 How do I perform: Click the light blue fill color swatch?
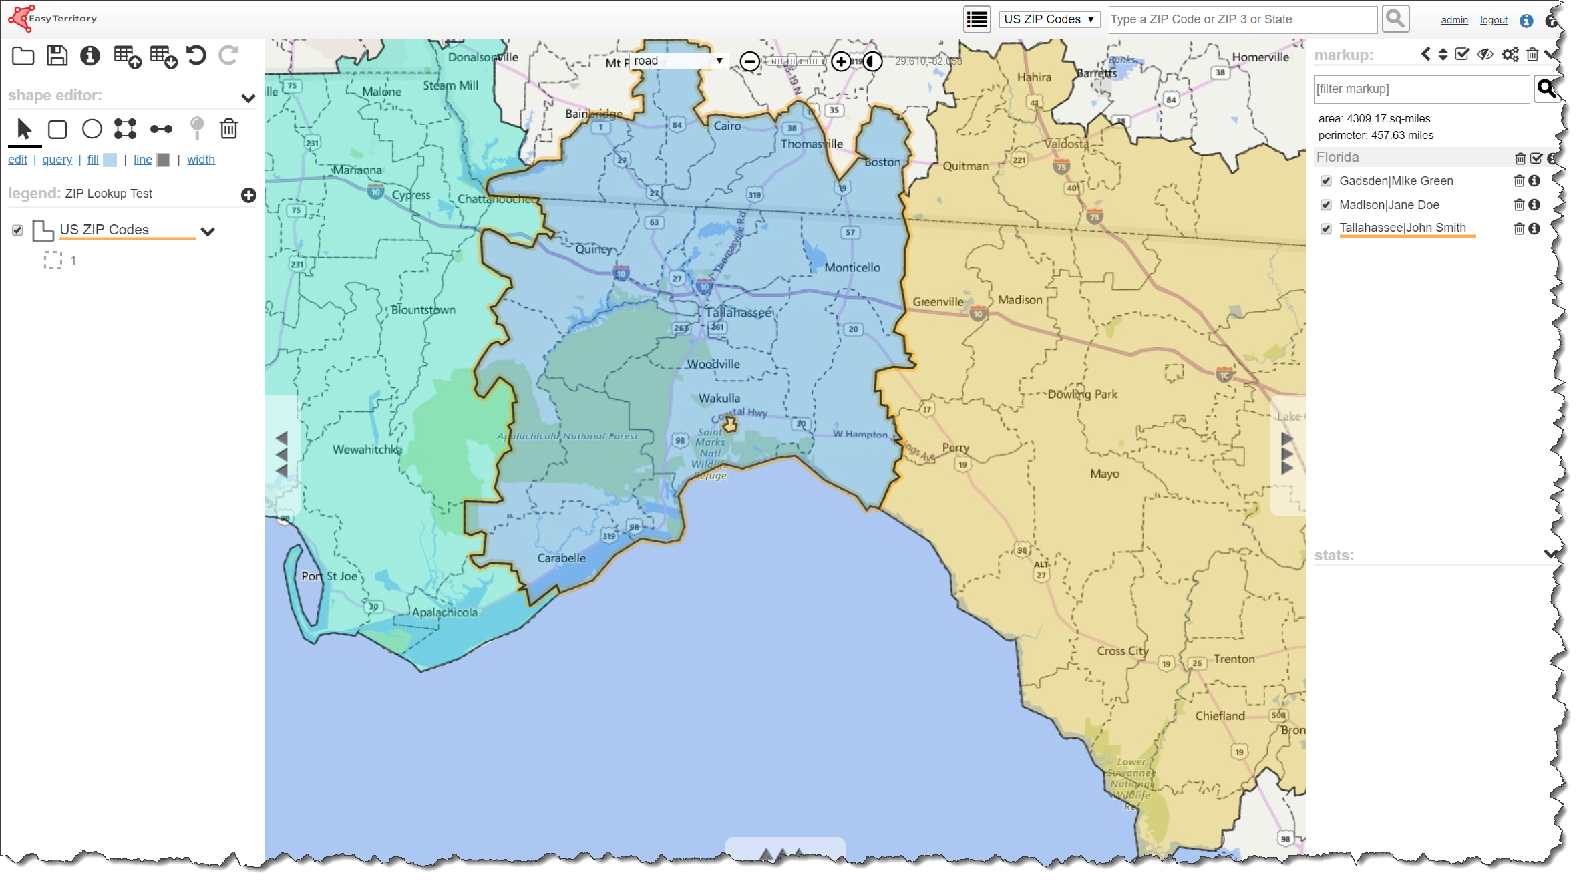[110, 160]
